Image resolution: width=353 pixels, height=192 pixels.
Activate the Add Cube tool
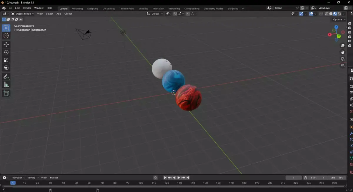[6, 94]
